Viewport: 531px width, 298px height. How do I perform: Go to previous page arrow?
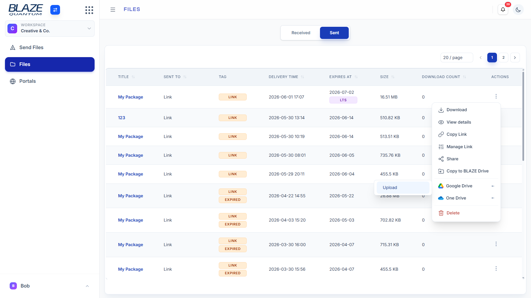pos(481,58)
